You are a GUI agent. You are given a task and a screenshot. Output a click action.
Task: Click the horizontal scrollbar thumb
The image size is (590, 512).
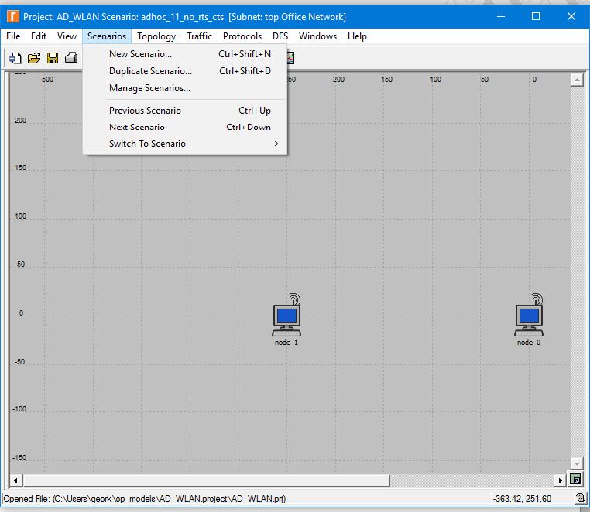(206, 480)
